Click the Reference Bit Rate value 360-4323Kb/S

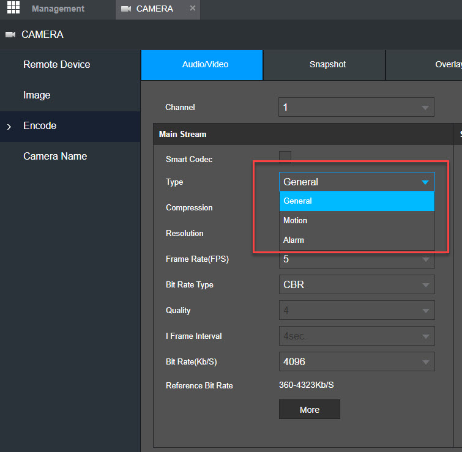click(x=307, y=385)
